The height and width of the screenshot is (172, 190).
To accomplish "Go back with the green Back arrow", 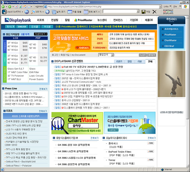I will pyautogui.click(x=3, y=6).
